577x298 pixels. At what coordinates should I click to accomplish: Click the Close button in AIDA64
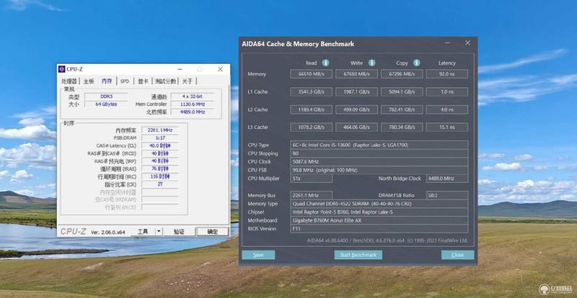pos(457,255)
